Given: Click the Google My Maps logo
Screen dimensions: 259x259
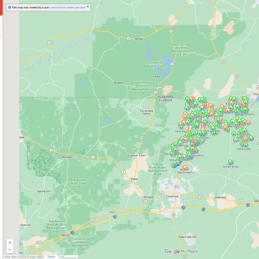Looking at the screenshot, I should click(x=181, y=251).
